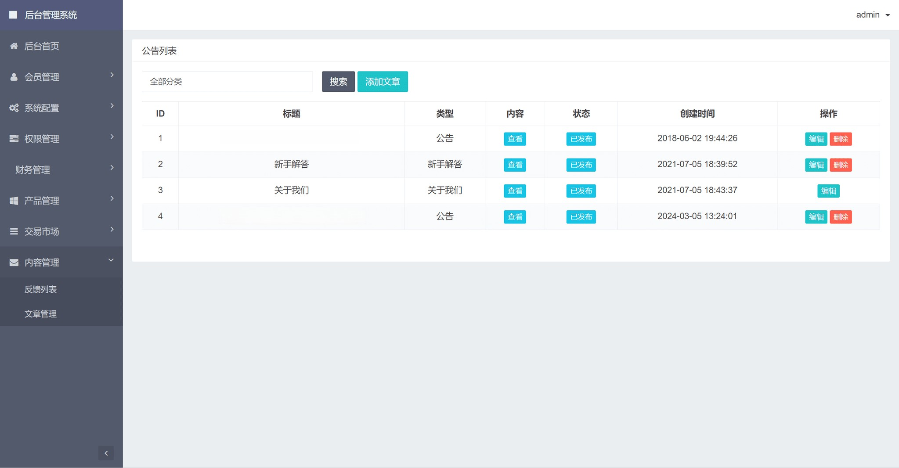
Task: Click the home icon beside 后台首页
Action: (x=13, y=46)
